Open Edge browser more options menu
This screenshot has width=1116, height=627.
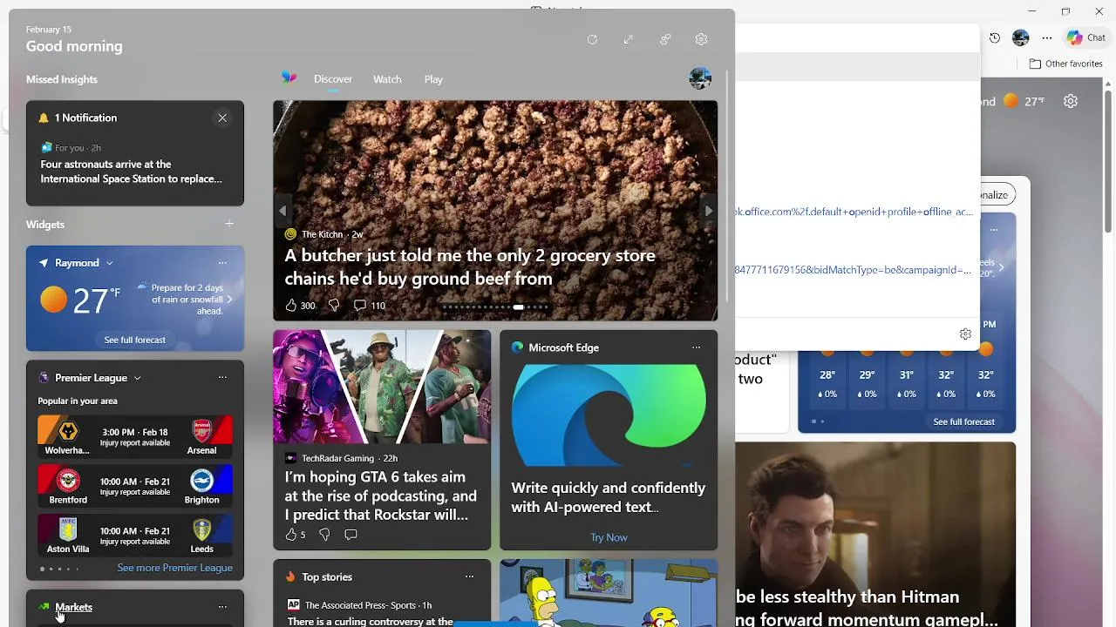click(x=1047, y=37)
